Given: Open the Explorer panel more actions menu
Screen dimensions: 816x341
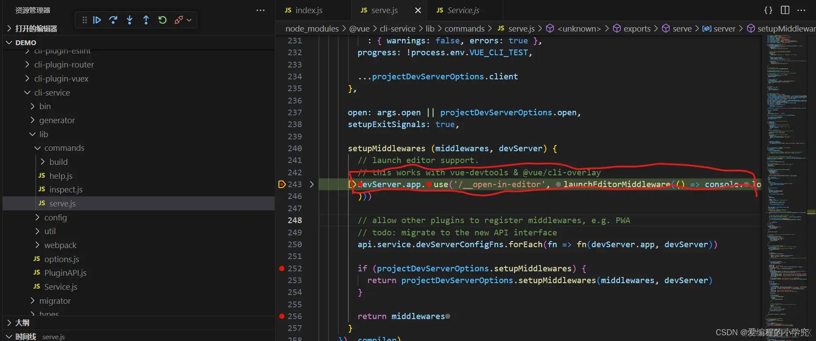Looking at the screenshot, I should pos(261,10).
